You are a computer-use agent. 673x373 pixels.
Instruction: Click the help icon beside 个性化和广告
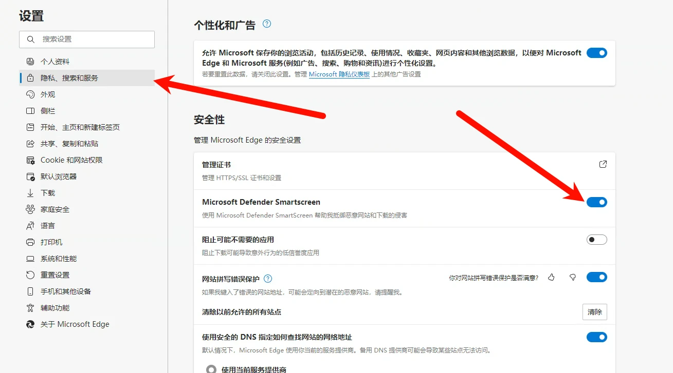(x=266, y=24)
